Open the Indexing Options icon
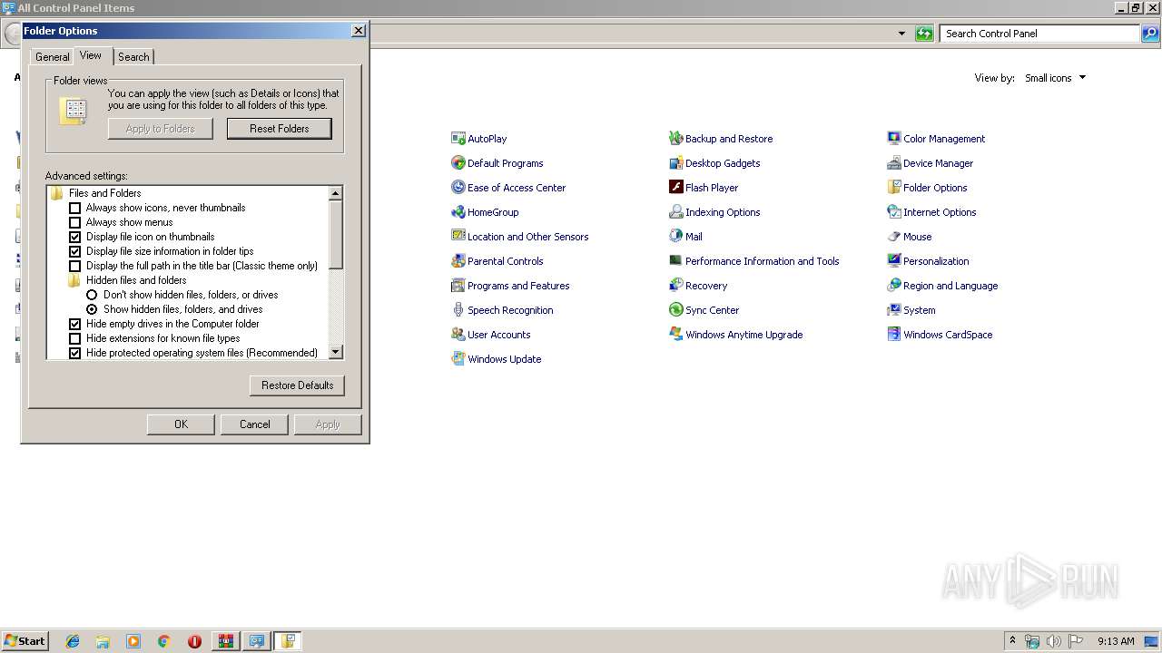Viewport: 1162px width, 653px height. click(714, 212)
